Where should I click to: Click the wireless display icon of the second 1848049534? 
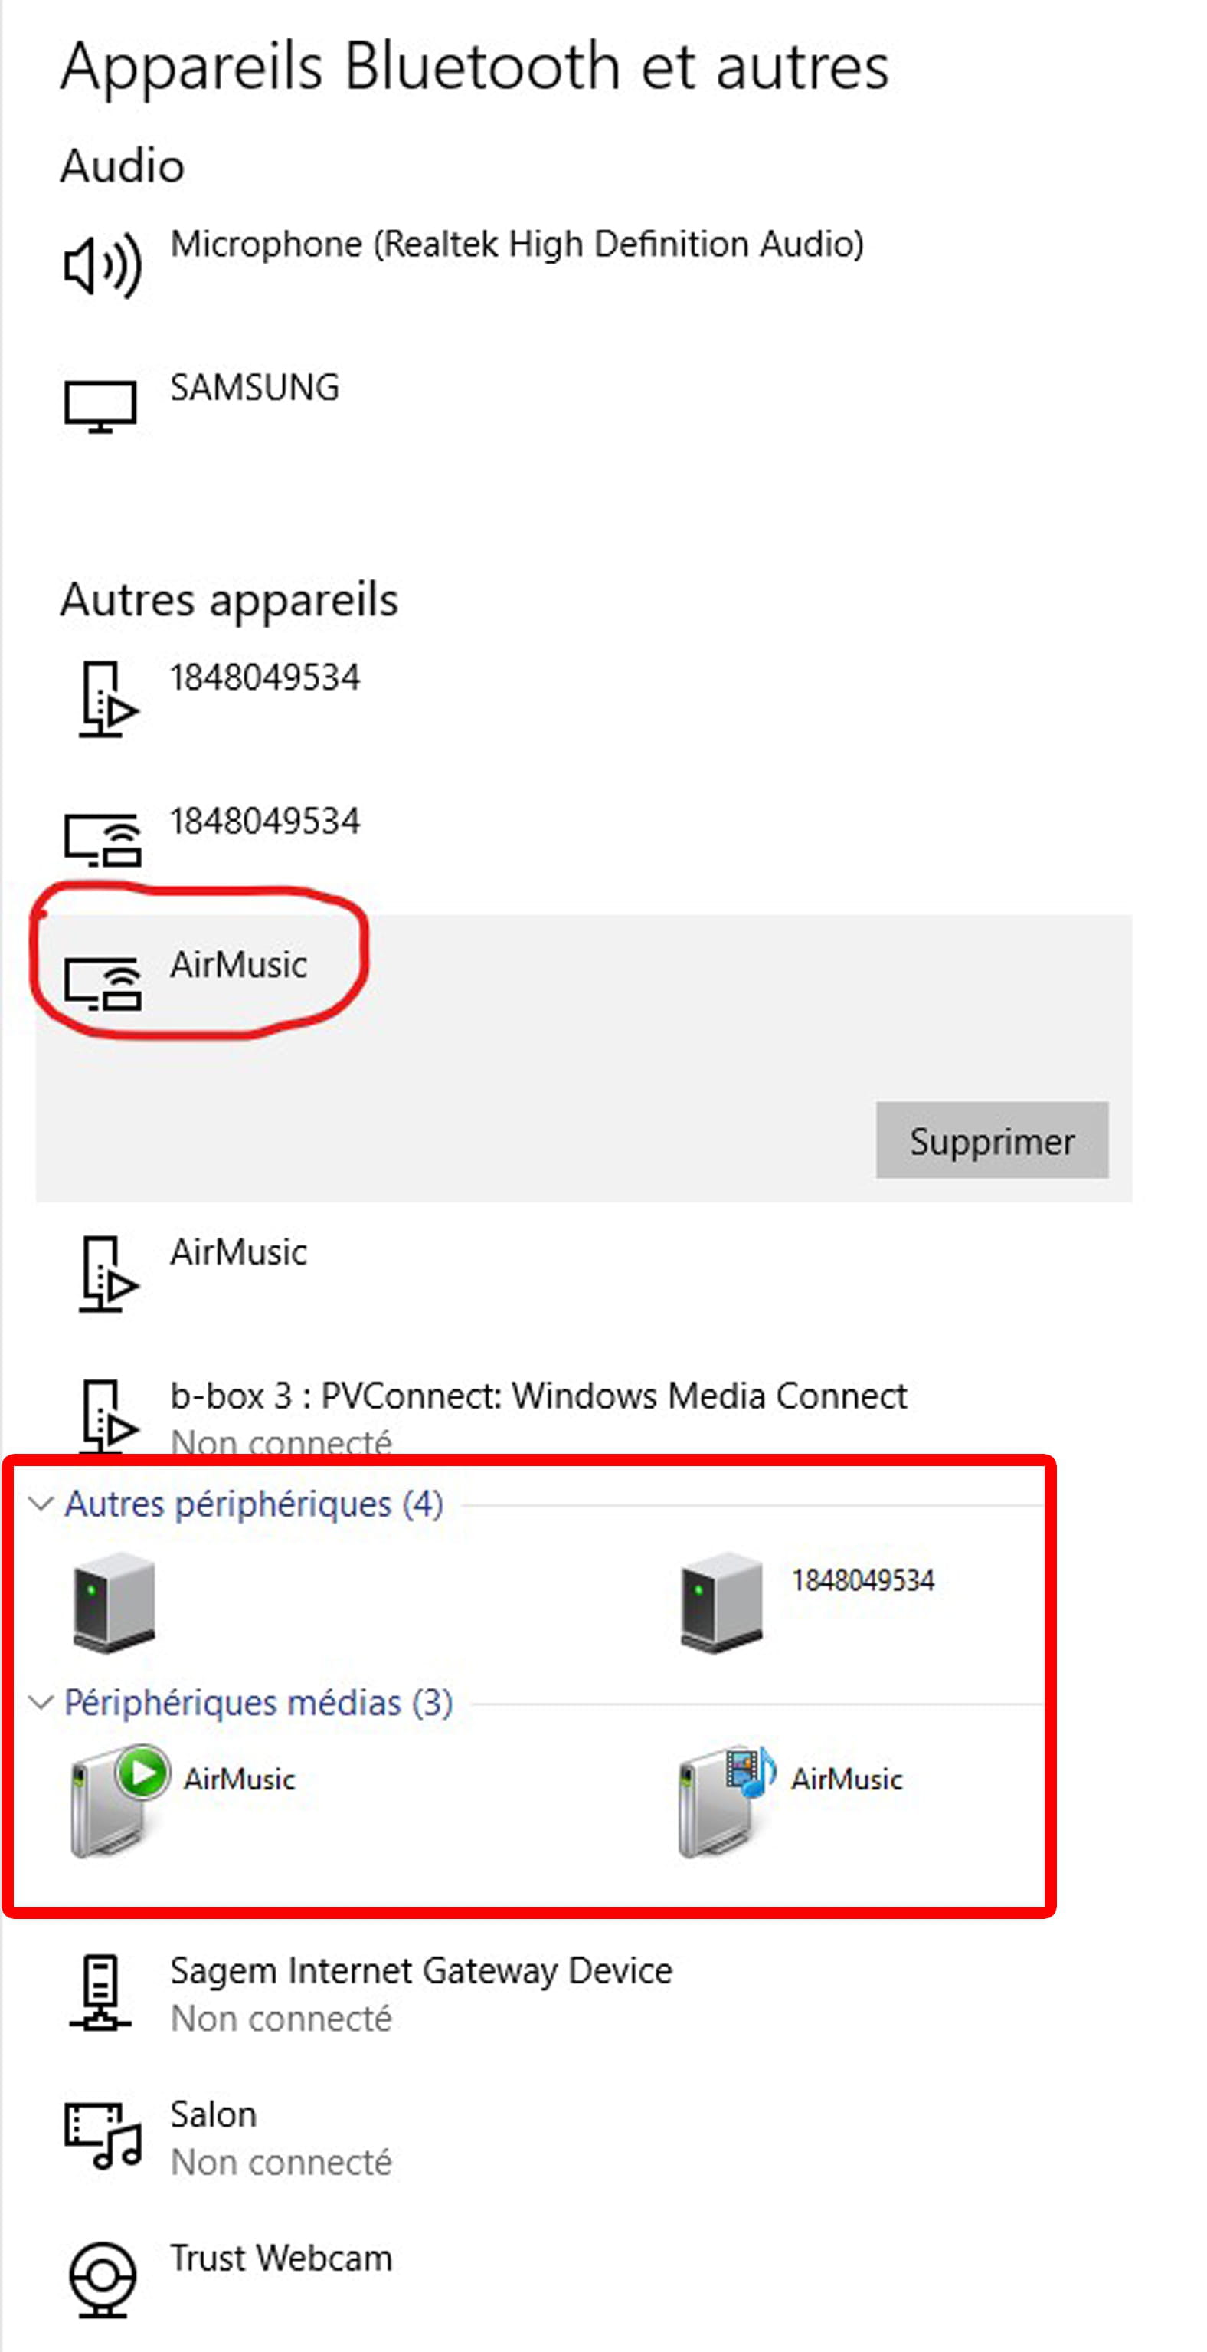pos(103,839)
